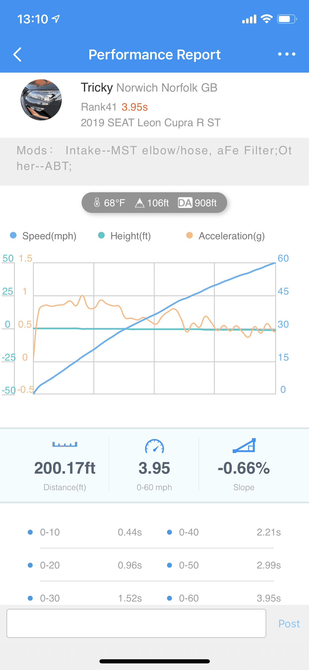The width and height of the screenshot is (309, 670).
Task: Toggle the Height(ft) chart series
Action: 125,236
